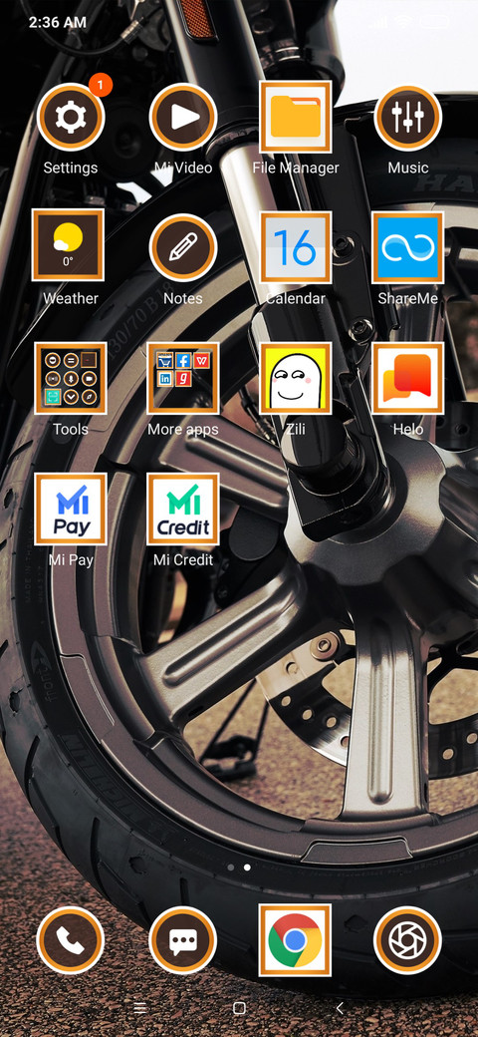Open the Camera app in dock

[x=407, y=940]
